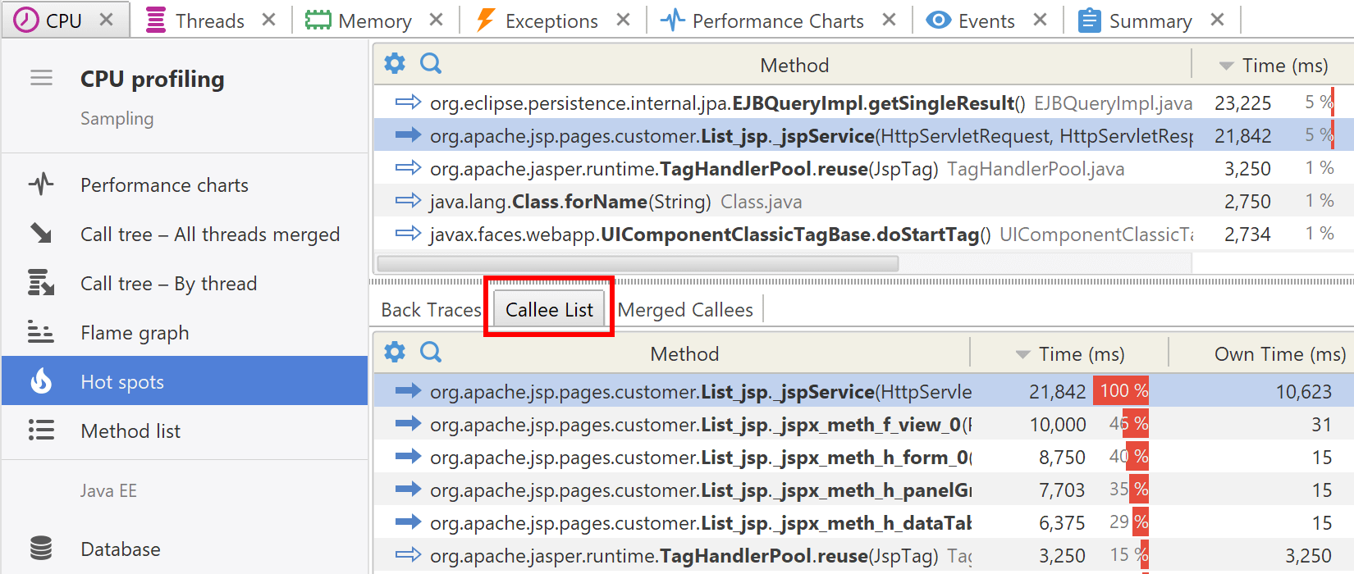This screenshot has width=1354, height=574.
Task: Open Performance charts in the sidebar
Action: pos(185,185)
